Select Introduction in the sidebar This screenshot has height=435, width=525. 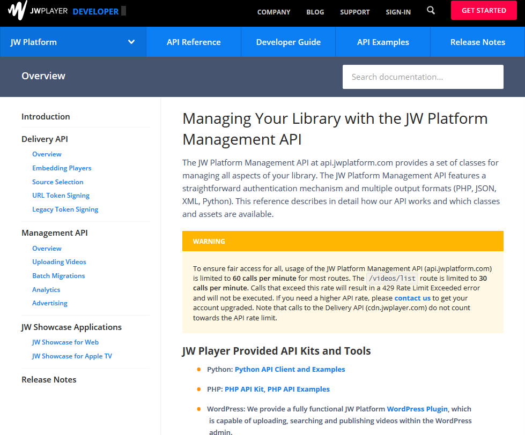coord(46,117)
